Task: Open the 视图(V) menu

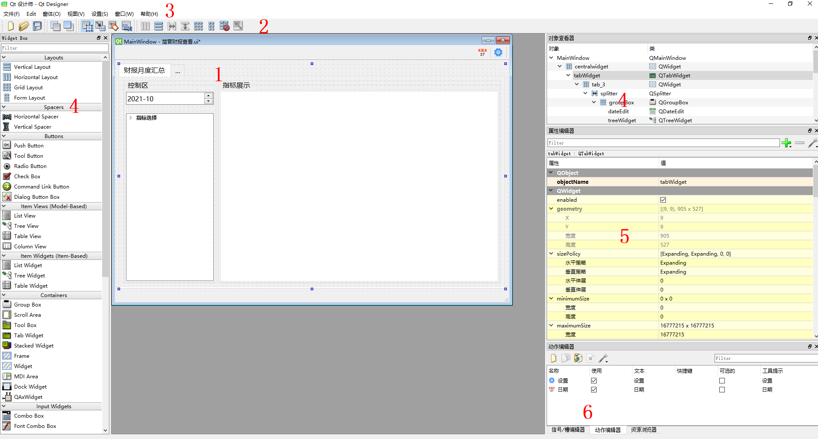Action: (76, 14)
